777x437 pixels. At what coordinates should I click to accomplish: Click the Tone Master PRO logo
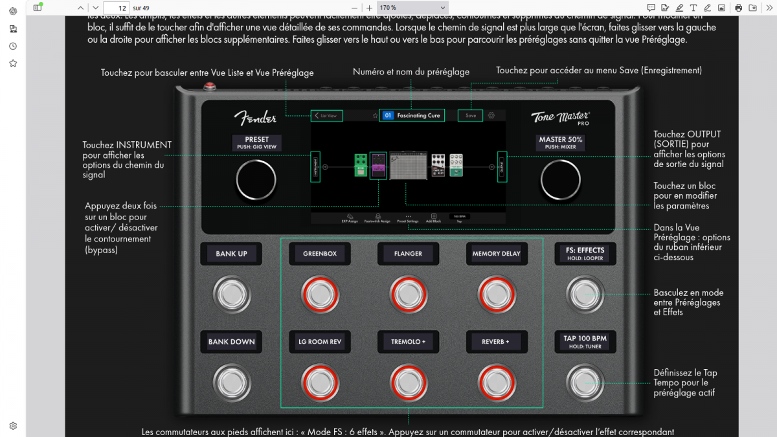tap(561, 118)
